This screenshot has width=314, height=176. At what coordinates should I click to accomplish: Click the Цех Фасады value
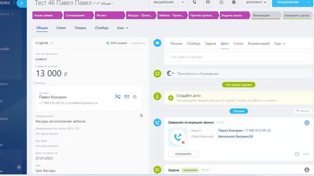point(46,171)
